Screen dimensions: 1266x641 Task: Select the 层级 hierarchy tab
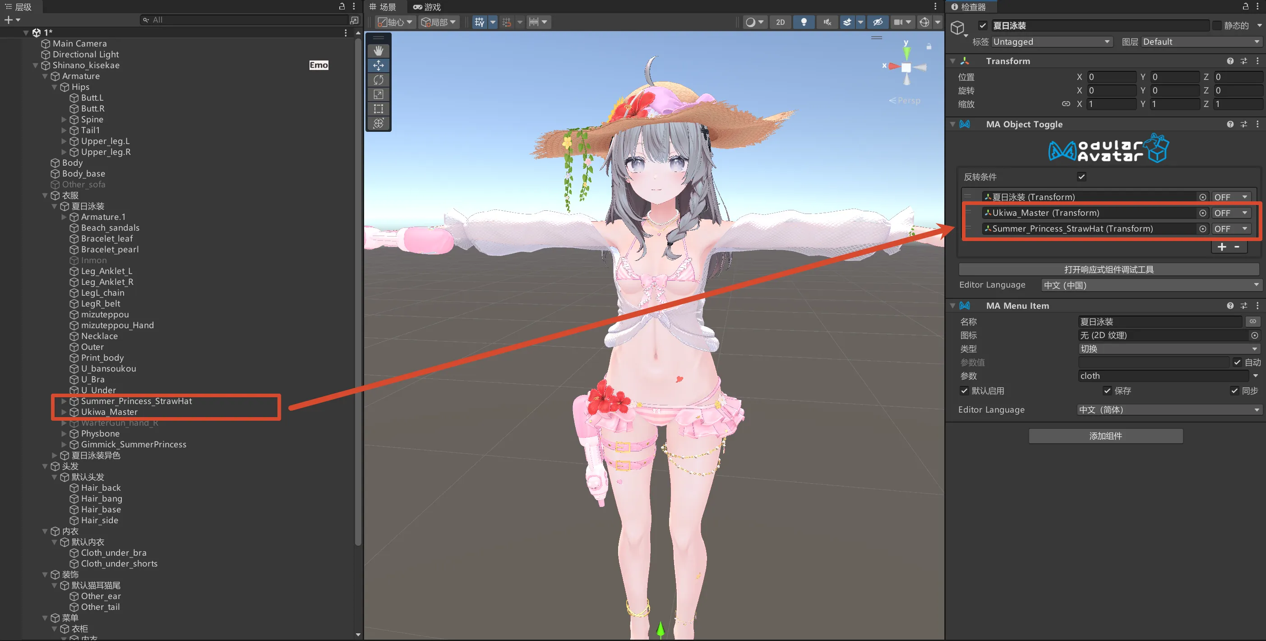click(x=18, y=7)
